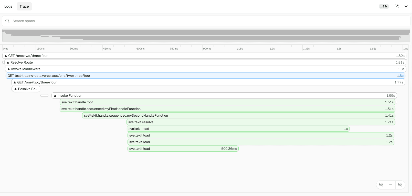Collapse panel with top-right chevron
The width and height of the screenshot is (412, 196).
click(x=406, y=6)
